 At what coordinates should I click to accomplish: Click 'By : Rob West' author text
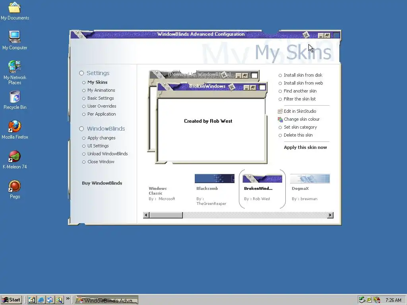tap(257, 199)
